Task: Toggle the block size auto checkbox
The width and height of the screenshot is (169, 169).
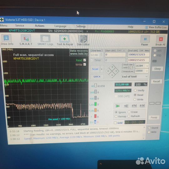Action: click(131, 68)
